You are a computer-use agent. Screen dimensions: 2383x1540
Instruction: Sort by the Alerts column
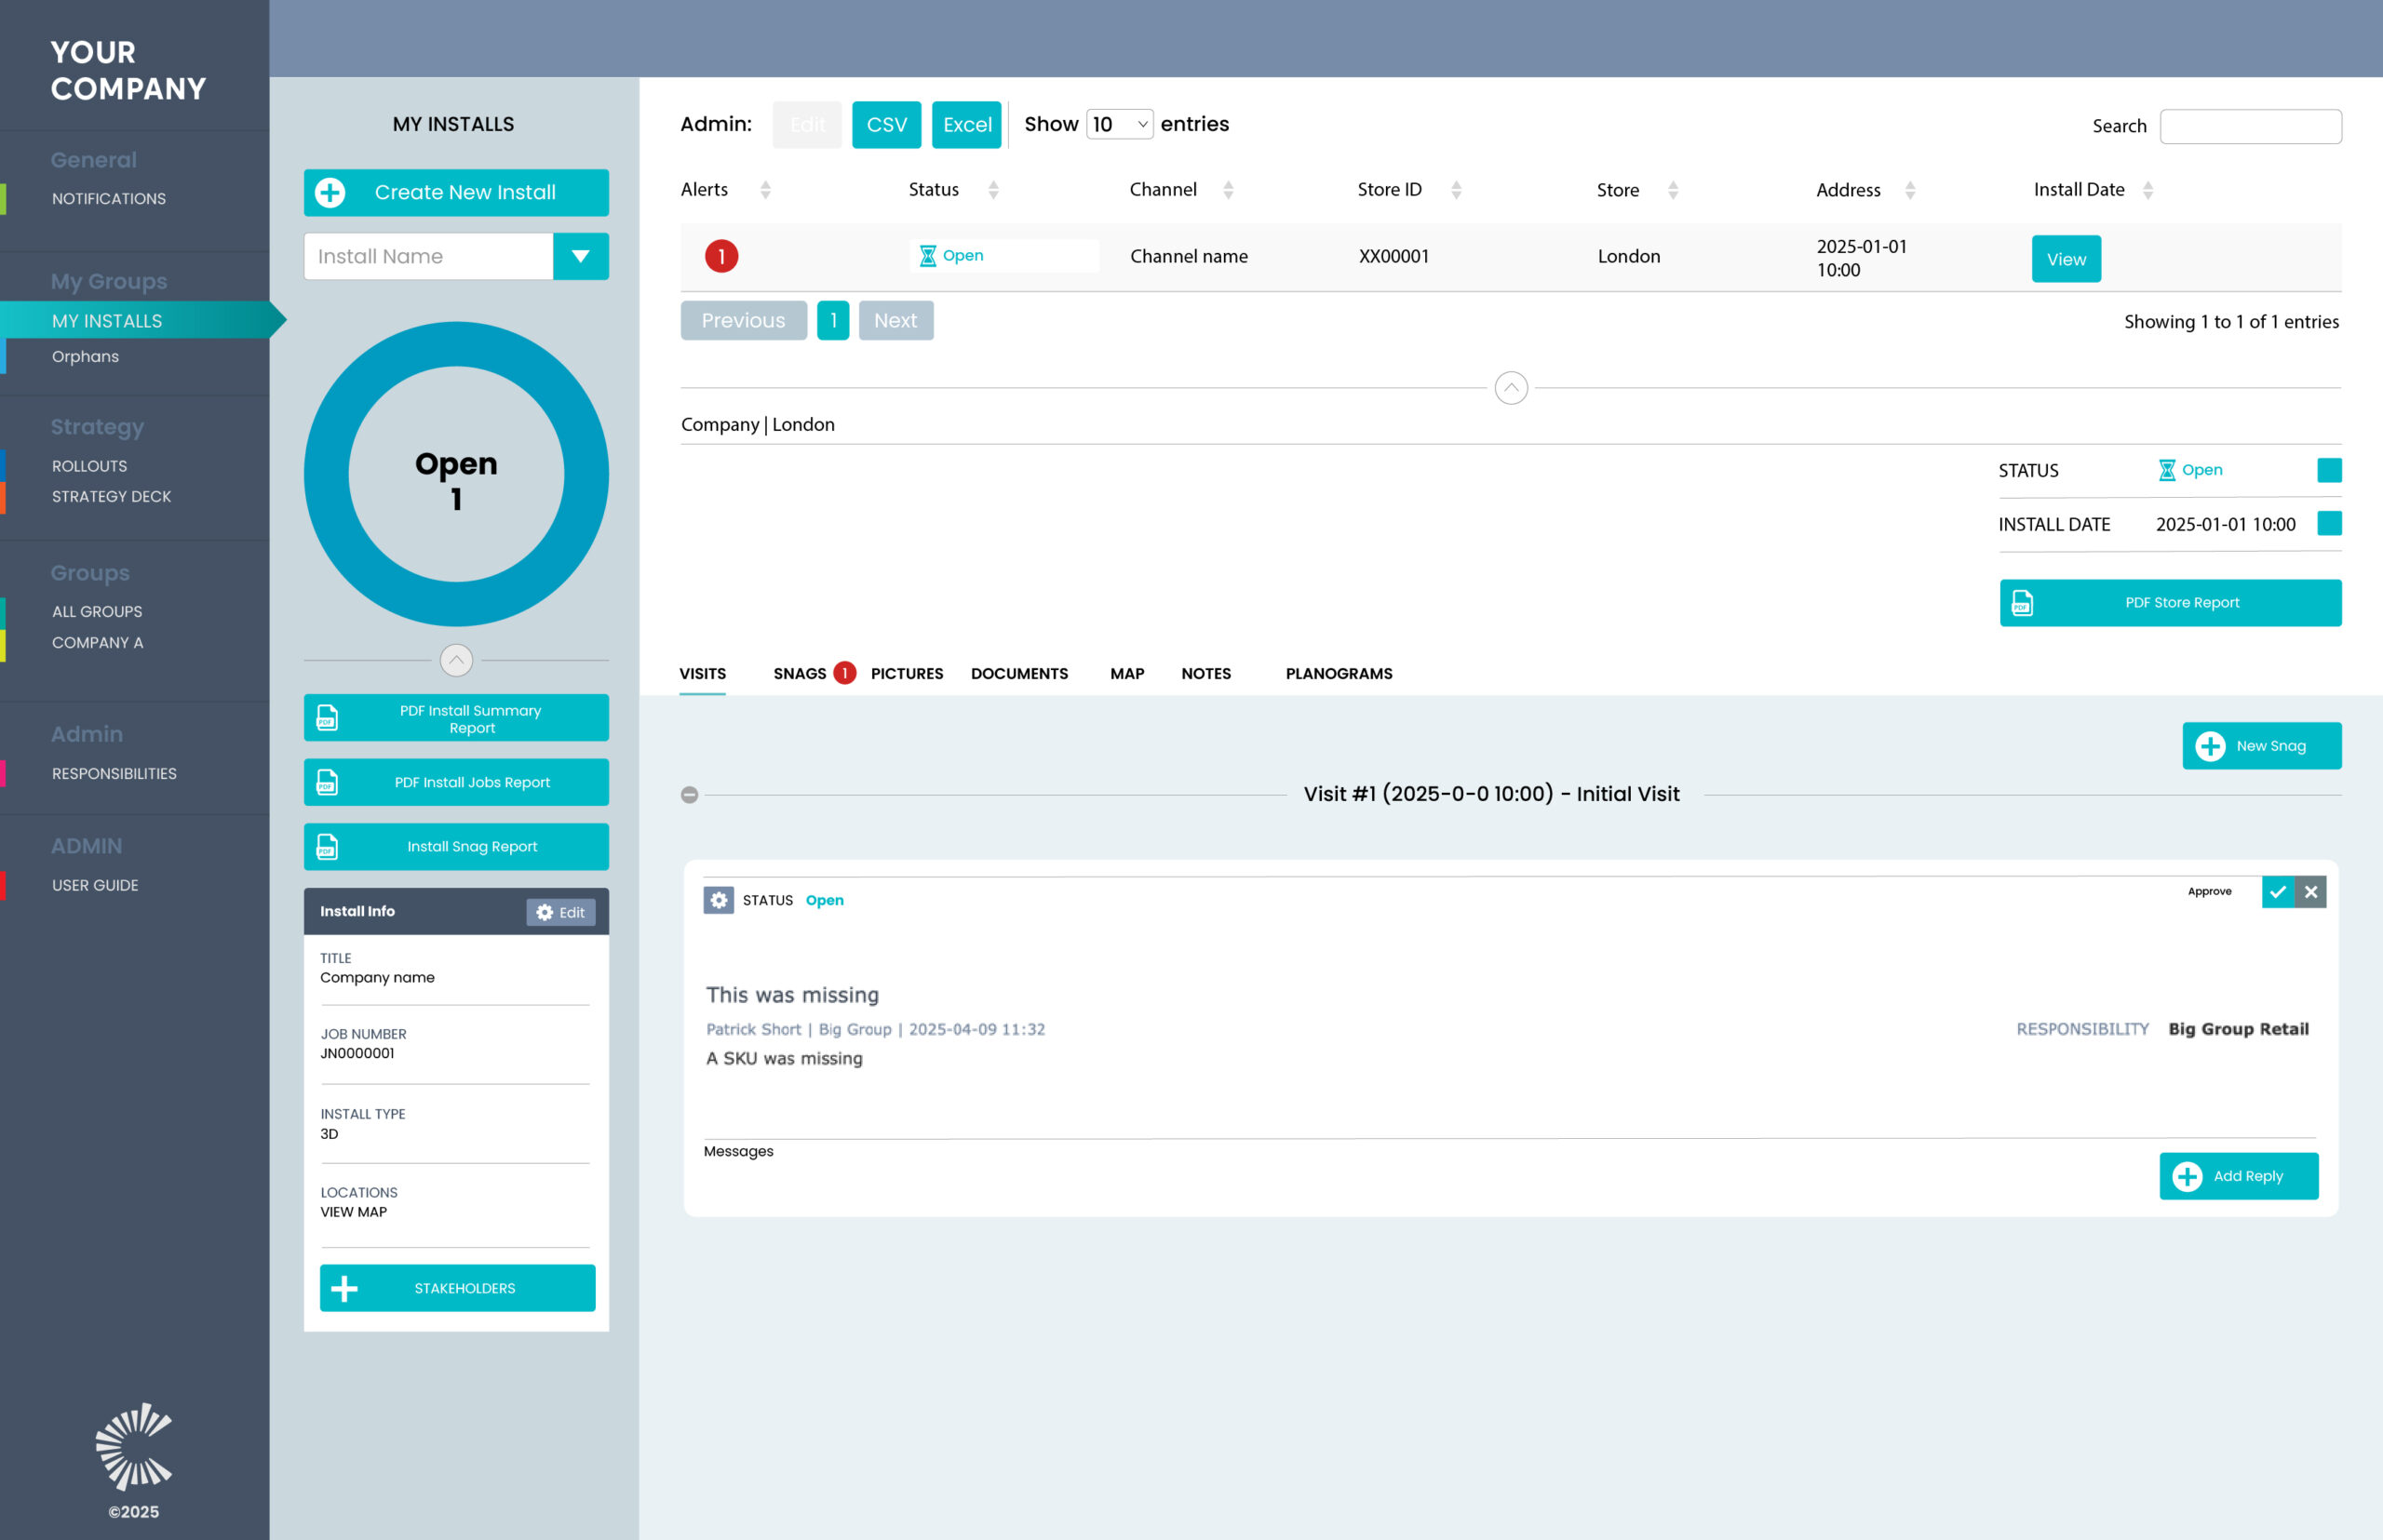tap(765, 190)
